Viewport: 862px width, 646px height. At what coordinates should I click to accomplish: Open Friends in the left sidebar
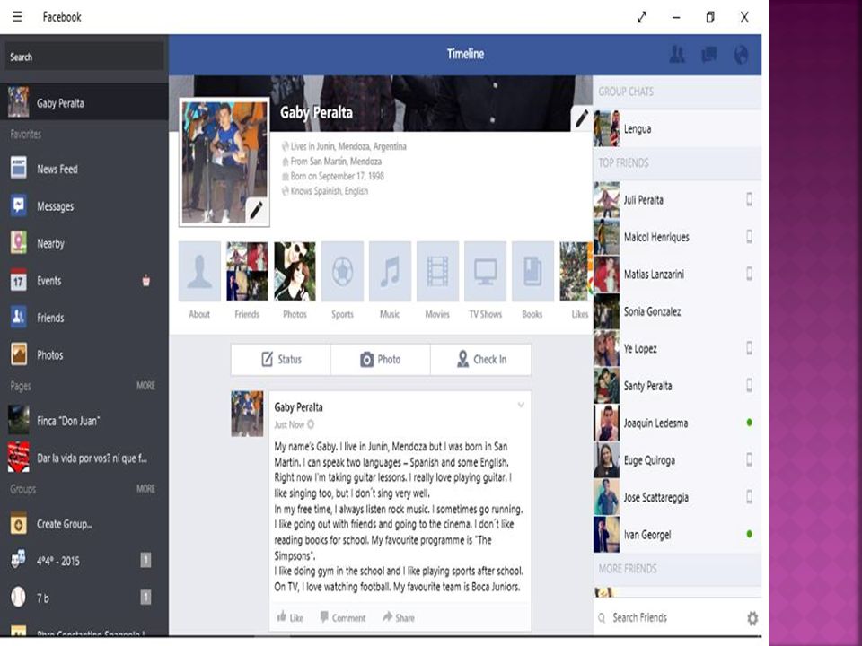pyautogui.click(x=84, y=318)
